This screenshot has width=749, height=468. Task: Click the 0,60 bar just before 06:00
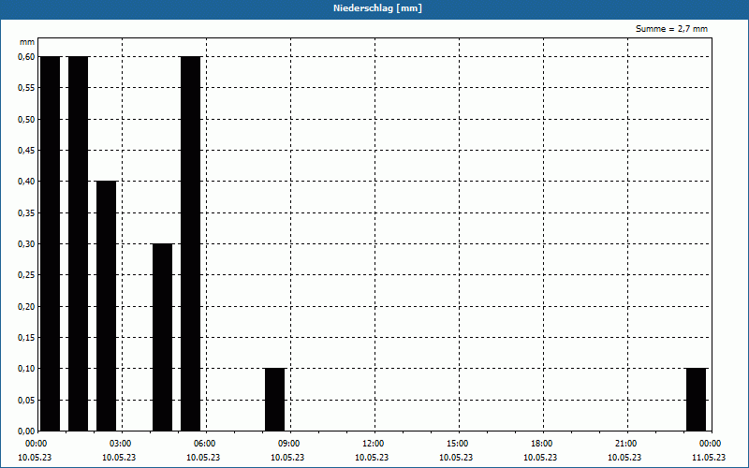[191, 243]
